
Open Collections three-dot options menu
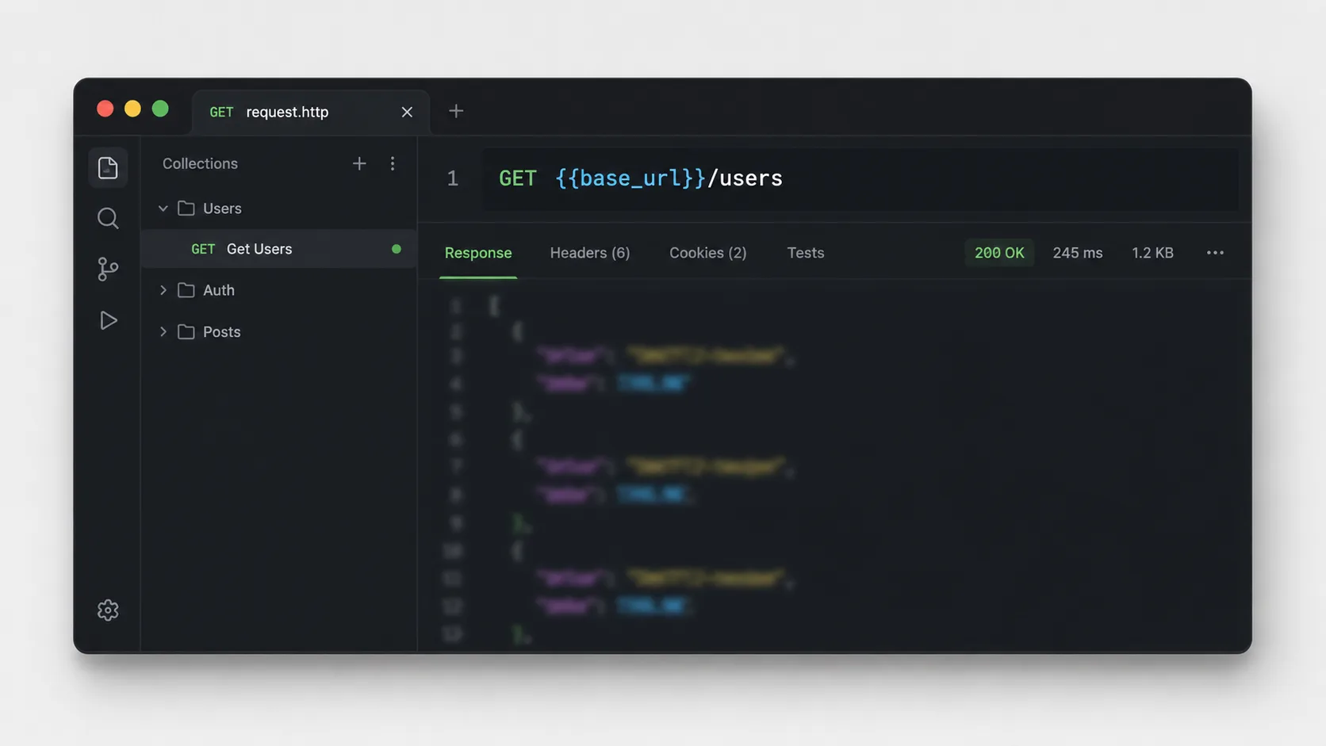[x=393, y=163]
